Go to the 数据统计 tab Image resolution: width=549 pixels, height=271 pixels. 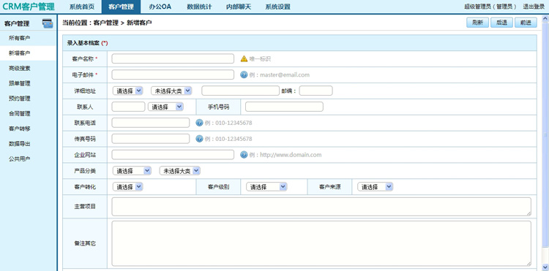199,7
